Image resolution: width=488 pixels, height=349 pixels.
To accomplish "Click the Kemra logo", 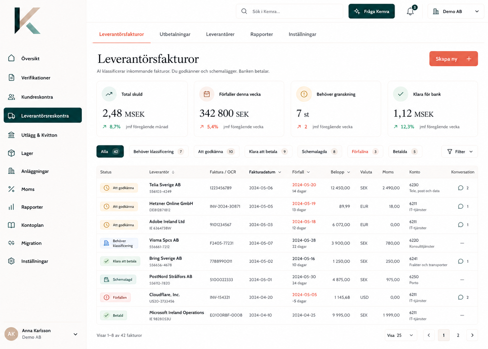I will coord(28,20).
